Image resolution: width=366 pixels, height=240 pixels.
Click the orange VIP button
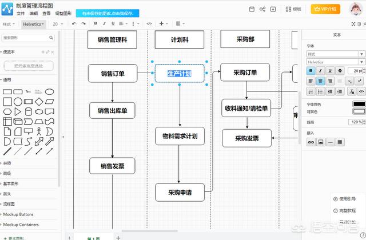(x=325, y=9)
